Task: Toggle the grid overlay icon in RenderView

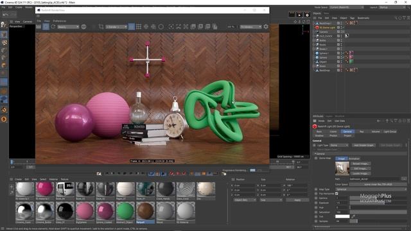Action: pos(139,26)
